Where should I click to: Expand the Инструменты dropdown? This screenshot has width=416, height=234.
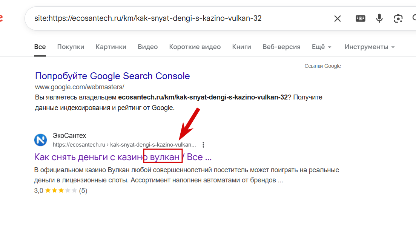pos(370,47)
